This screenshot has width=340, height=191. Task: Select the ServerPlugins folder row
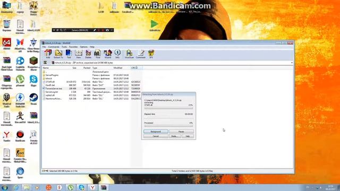coord(92,75)
